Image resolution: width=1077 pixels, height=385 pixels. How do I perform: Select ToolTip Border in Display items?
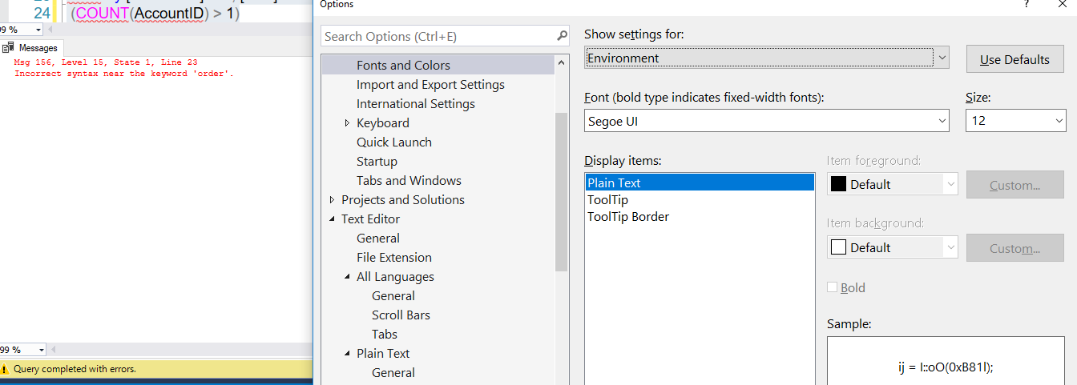tap(627, 217)
